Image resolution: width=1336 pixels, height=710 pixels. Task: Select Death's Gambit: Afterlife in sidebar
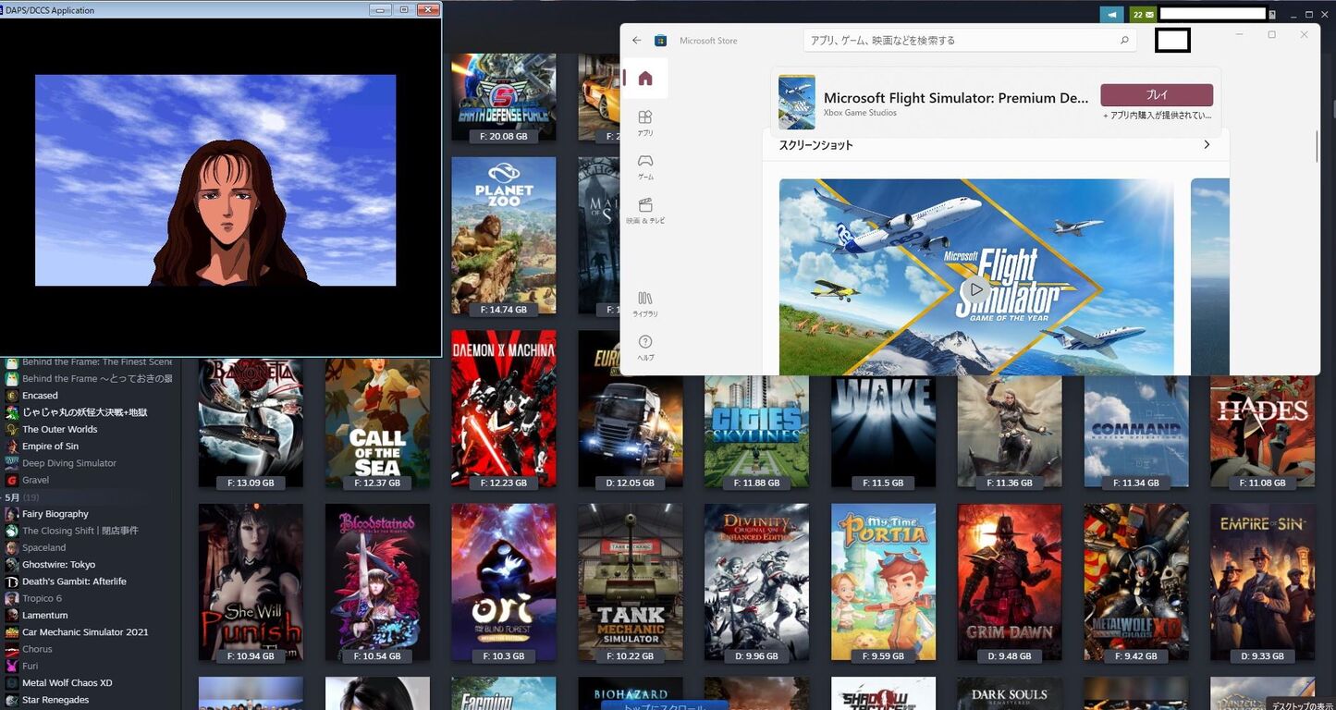[74, 581]
